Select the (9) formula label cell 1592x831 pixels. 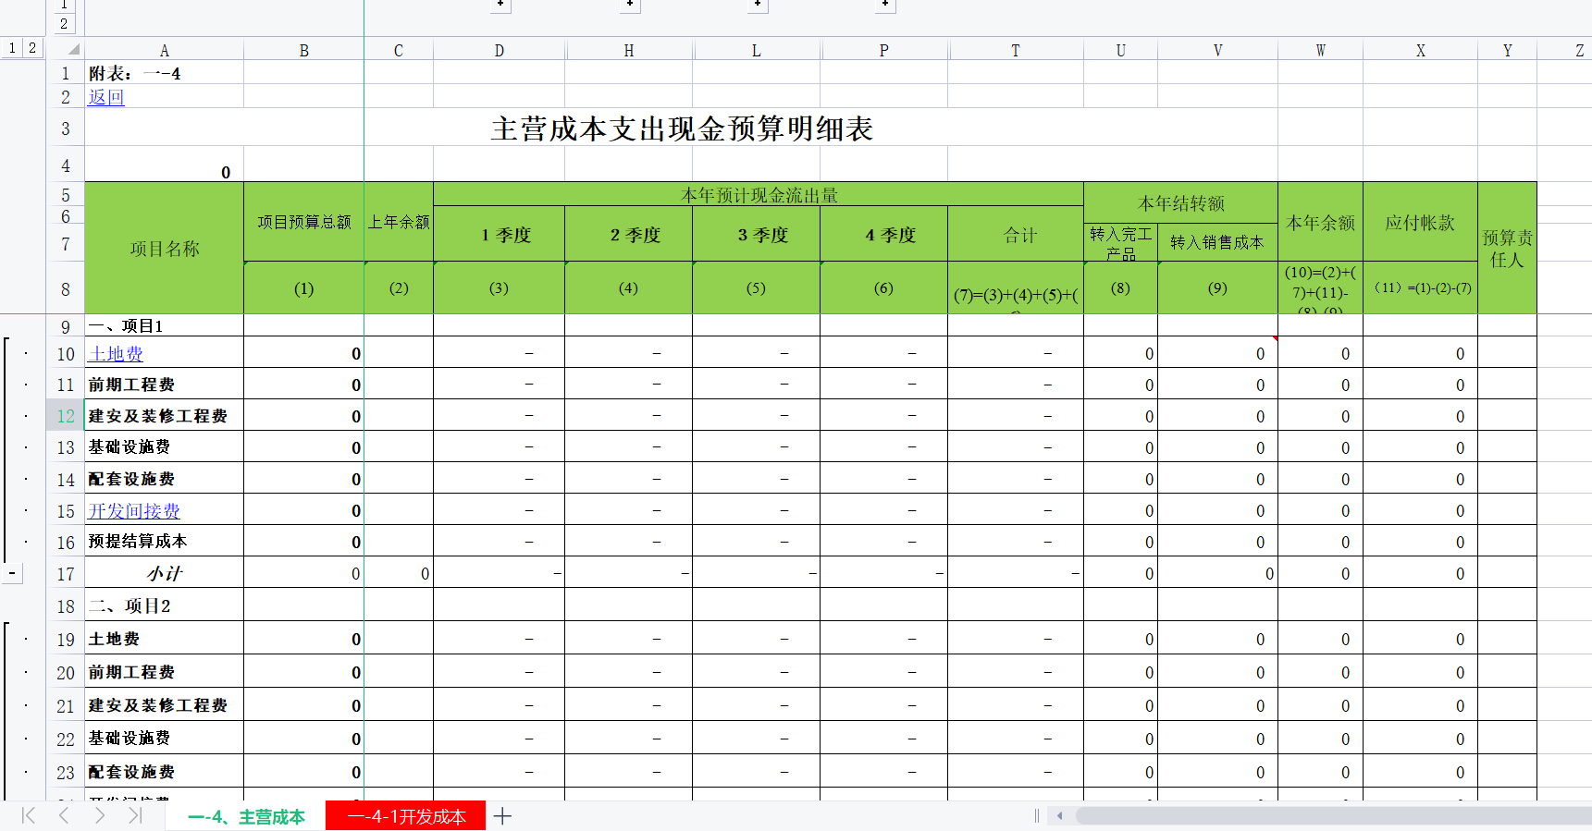click(x=1218, y=288)
